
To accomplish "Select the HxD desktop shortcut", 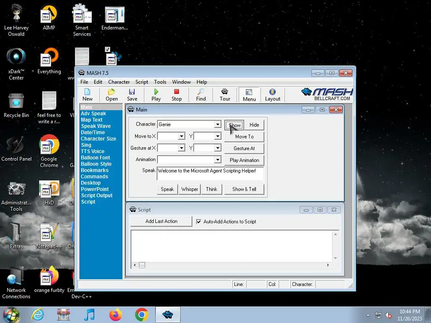I will [x=49, y=193].
